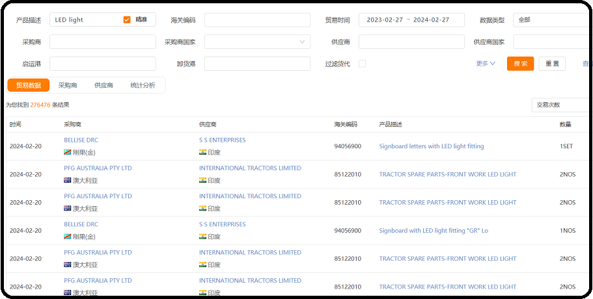
Task: Open the 供应商国家 dropdown field
Action: point(552,42)
